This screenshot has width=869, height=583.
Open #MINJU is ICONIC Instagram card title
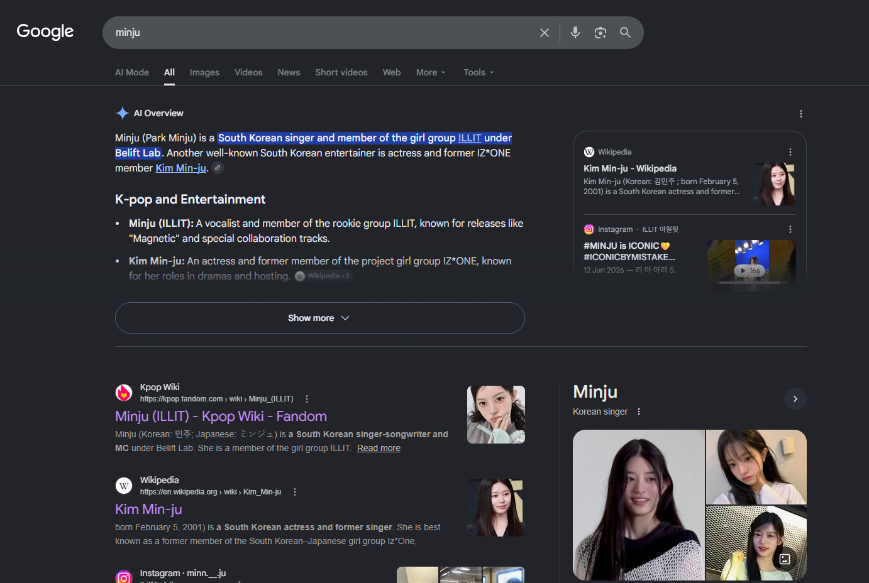click(x=629, y=251)
